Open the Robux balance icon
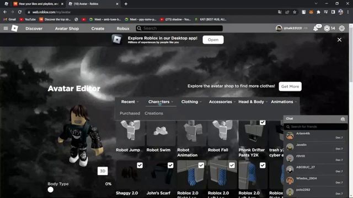The height and width of the screenshot is (198, 353). [x=327, y=28]
